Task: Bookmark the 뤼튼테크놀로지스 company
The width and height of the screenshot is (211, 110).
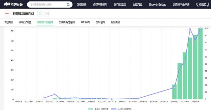Action: tap(40, 13)
